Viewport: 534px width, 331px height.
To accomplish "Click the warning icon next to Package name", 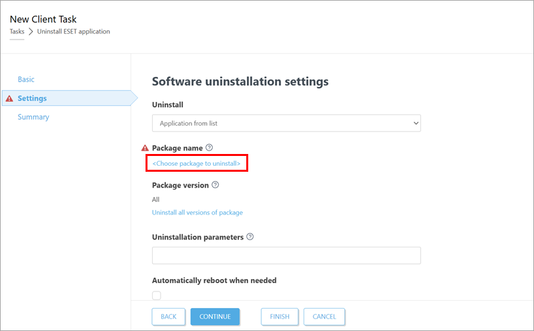I will (x=145, y=148).
